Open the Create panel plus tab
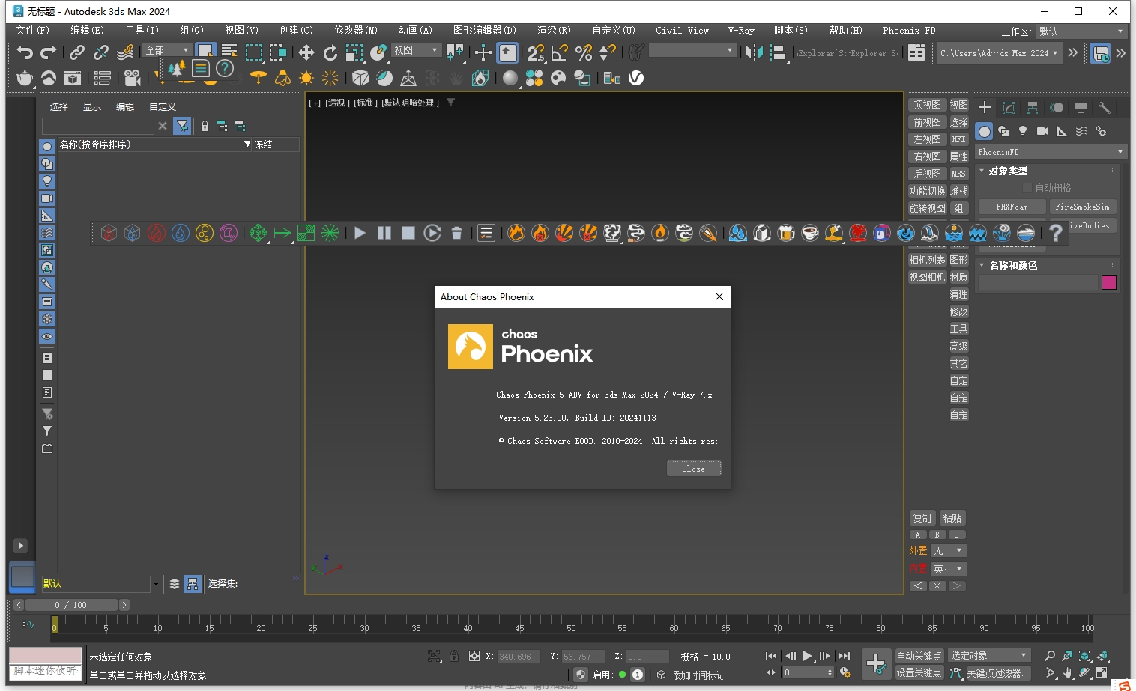Viewport: 1136px width, 691px height. [x=985, y=108]
